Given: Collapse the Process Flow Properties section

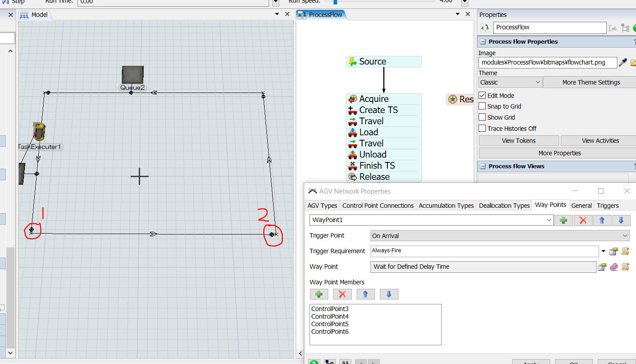Looking at the screenshot, I should (x=483, y=42).
